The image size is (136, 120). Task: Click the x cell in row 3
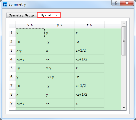coord(60,50)
